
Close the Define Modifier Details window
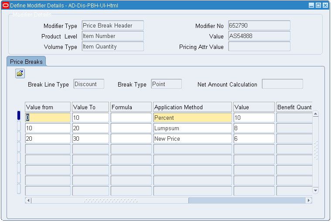(325, 5)
